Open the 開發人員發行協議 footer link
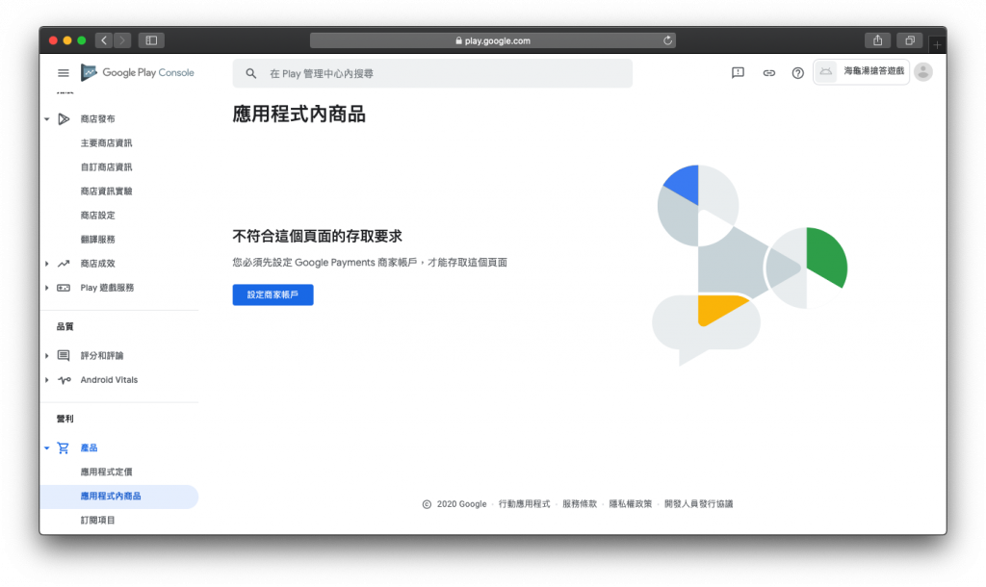 [699, 504]
